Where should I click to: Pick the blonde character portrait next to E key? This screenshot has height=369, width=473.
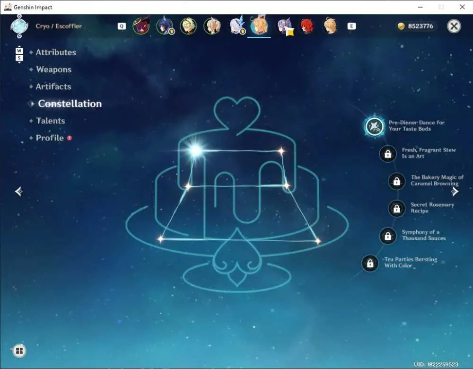click(x=330, y=26)
